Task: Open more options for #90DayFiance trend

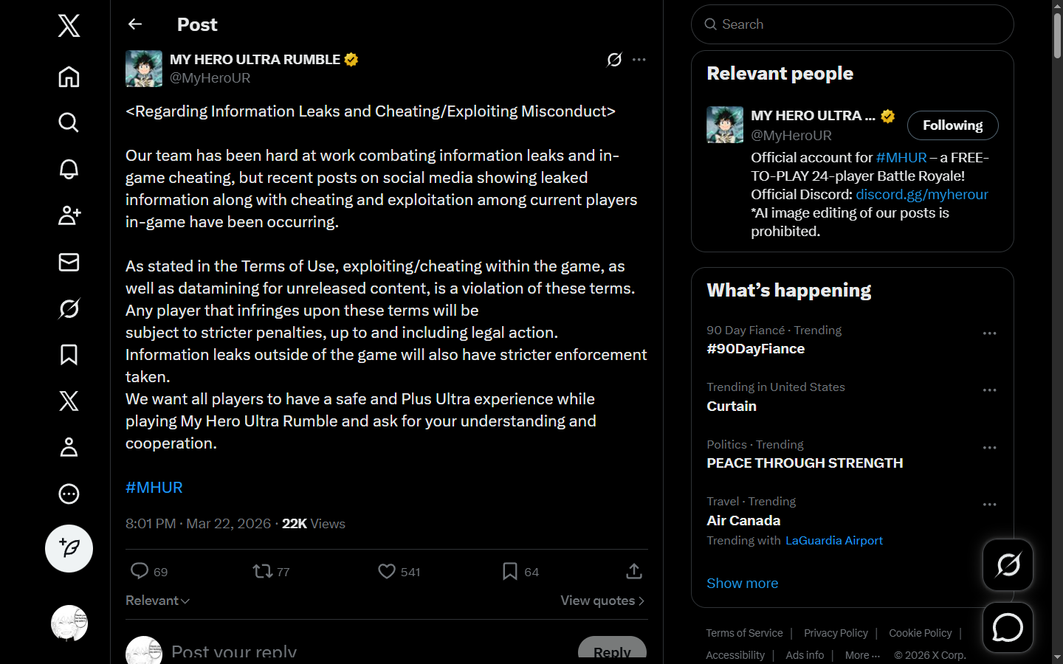Action: pyautogui.click(x=990, y=333)
